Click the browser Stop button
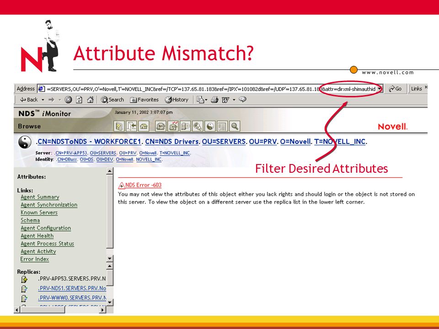439x329 pixels. [68, 100]
